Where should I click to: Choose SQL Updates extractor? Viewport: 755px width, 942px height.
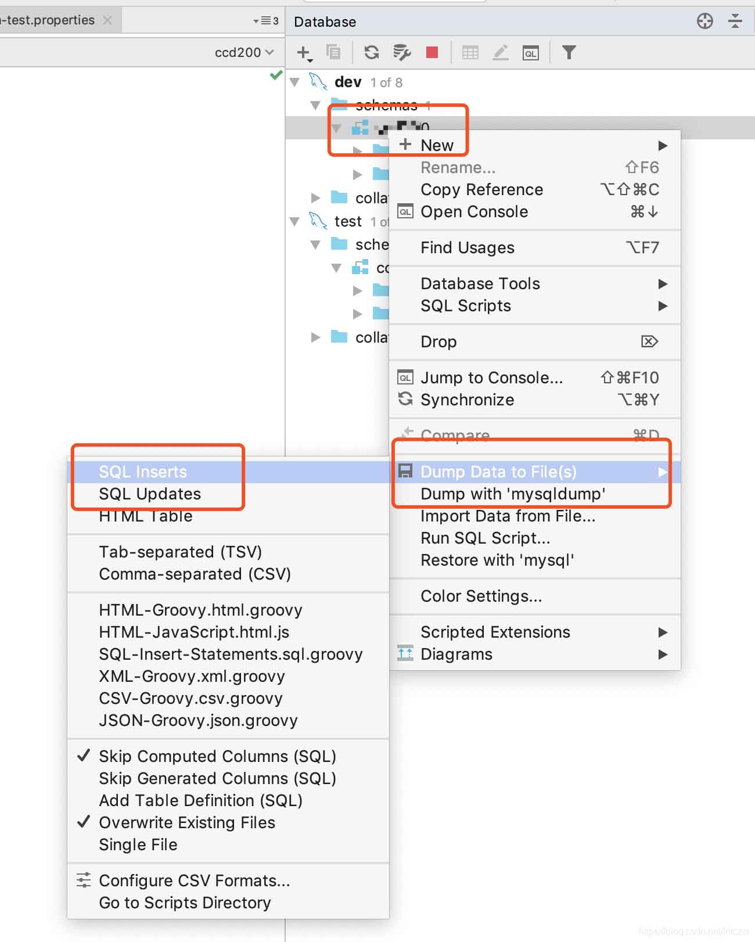pyautogui.click(x=228, y=494)
